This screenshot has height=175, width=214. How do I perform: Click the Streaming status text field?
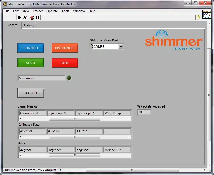42,78
